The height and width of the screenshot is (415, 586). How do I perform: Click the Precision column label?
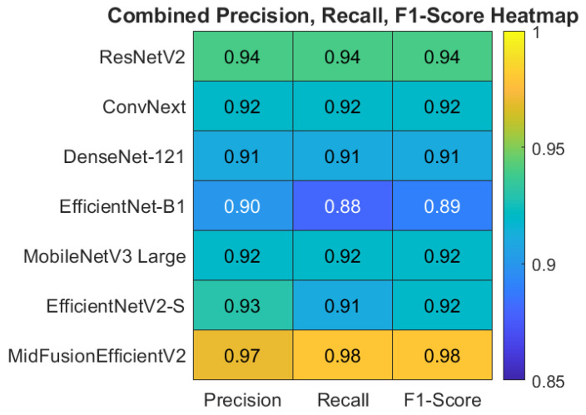point(242,400)
